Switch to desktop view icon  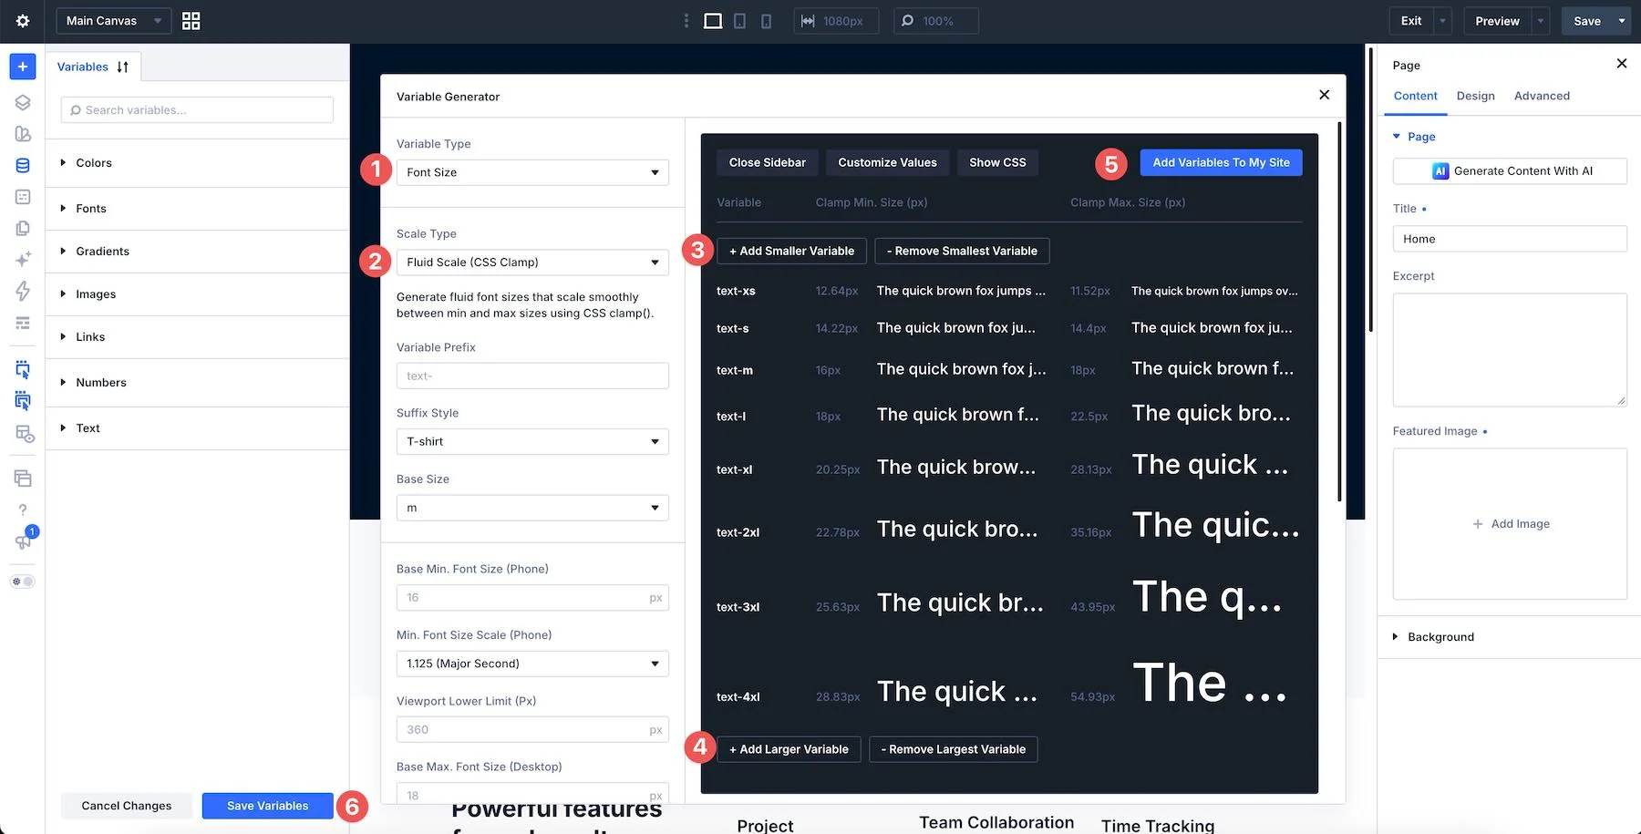coord(713,21)
